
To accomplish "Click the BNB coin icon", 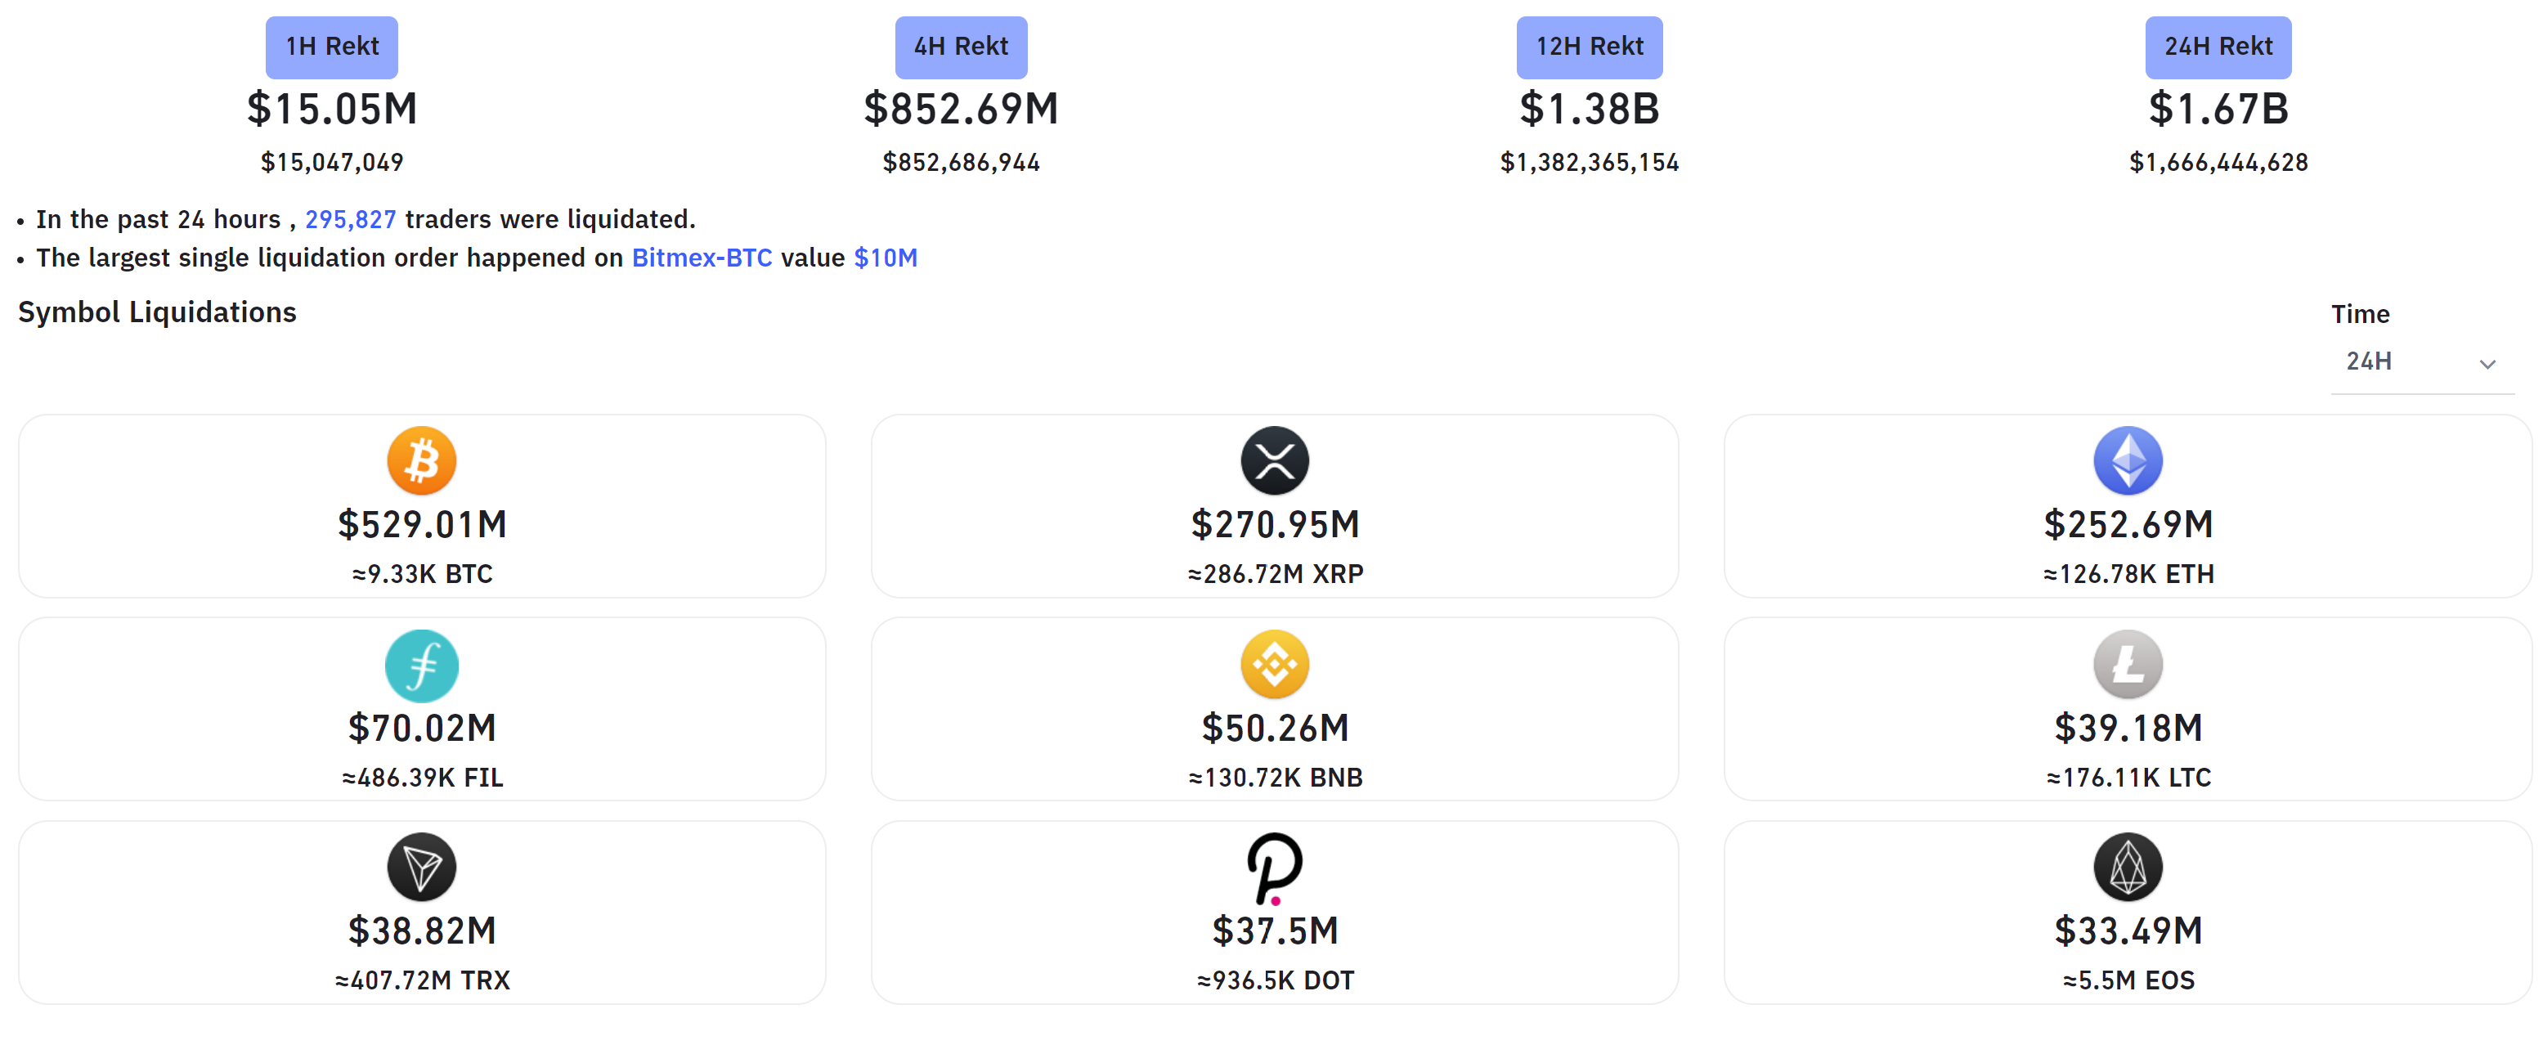I will tap(1275, 666).
